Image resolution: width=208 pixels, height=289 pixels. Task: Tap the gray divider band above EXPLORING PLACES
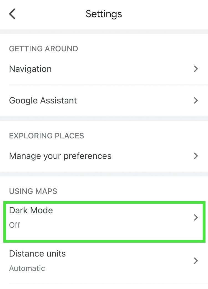[x=104, y=118]
